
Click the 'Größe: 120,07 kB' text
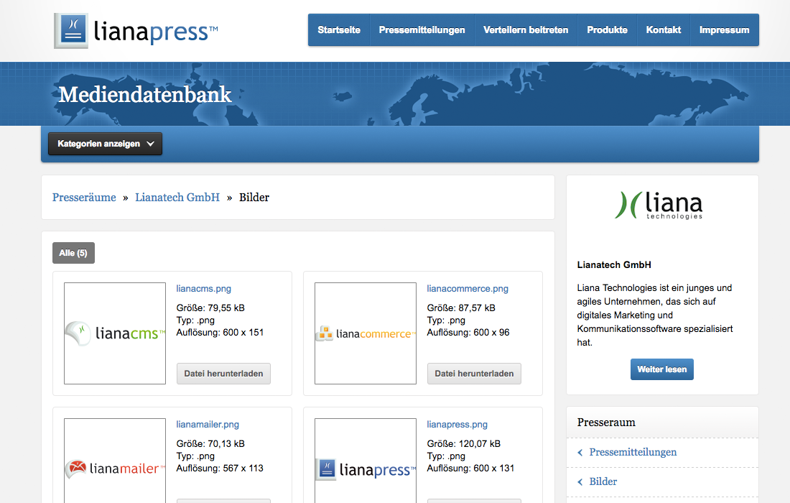point(463,444)
